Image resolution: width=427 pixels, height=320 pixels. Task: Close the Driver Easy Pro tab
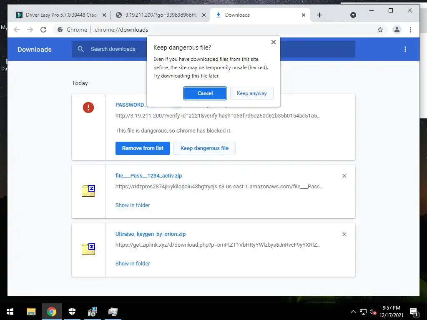click(104, 15)
